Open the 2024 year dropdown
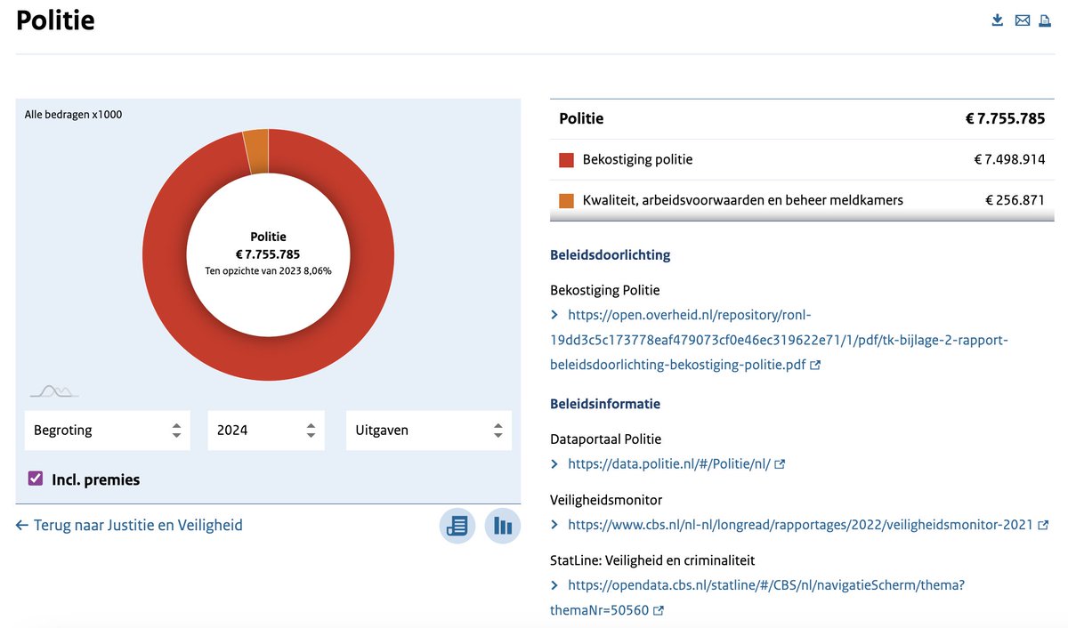The width and height of the screenshot is (1068, 628). pyautogui.click(x=266, y=431)
